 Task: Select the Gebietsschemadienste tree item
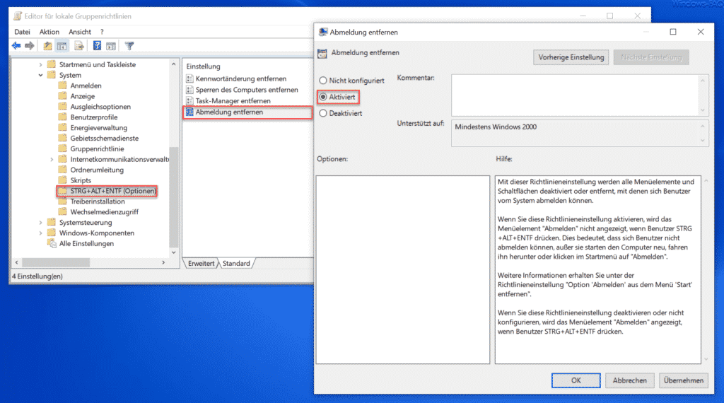tap(105, 138)
